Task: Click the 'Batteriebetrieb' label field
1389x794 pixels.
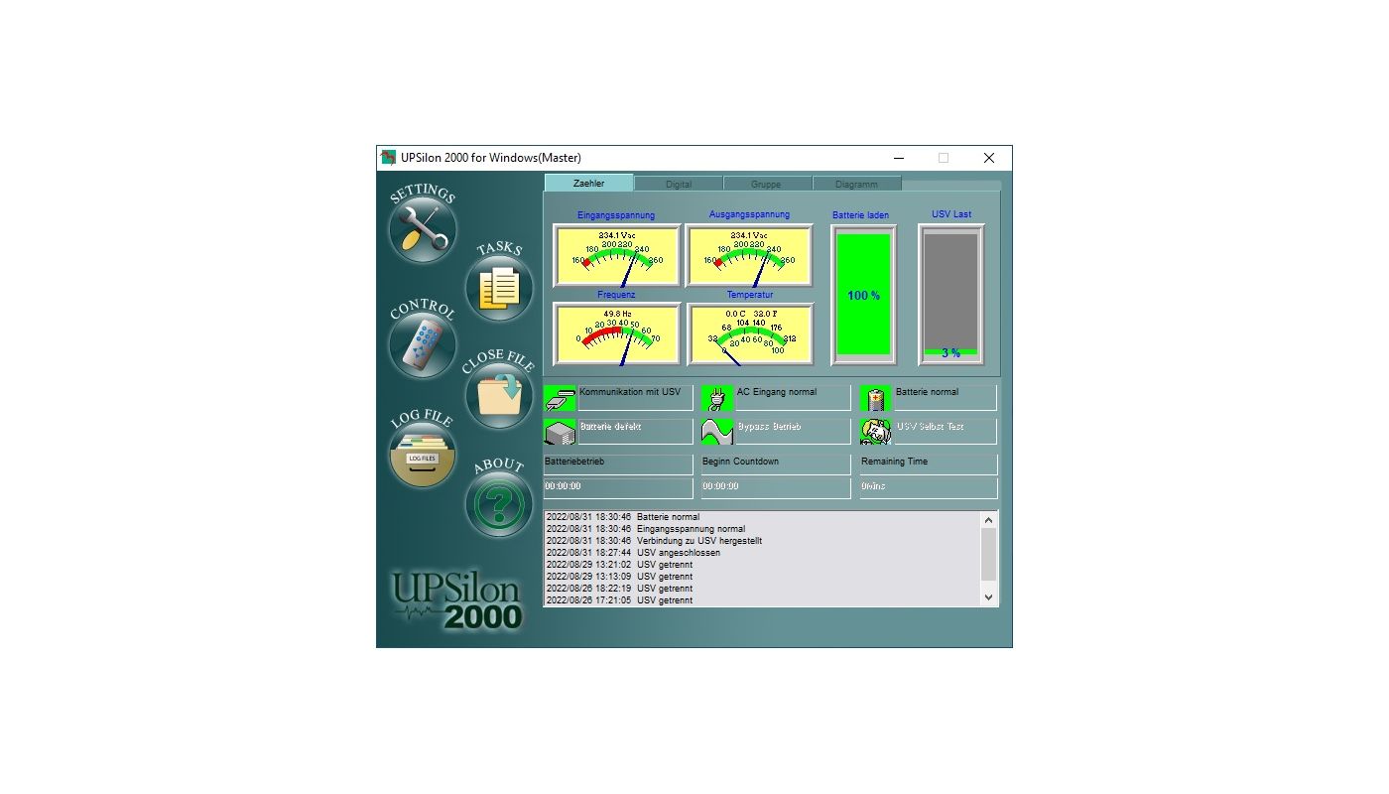Action: 618,464
